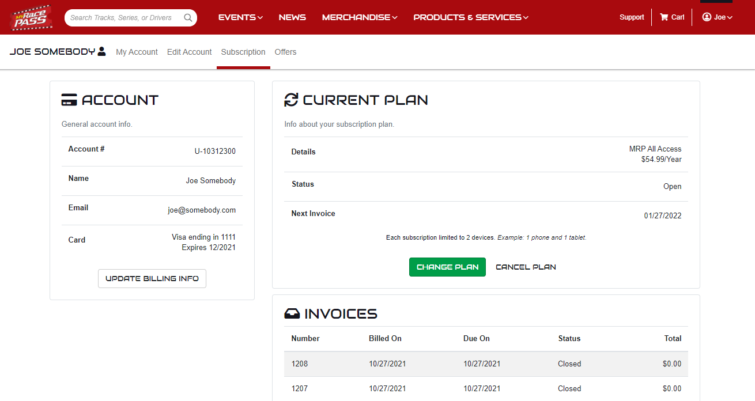The width and height of the screenshot is (755, 401).
Task: Click the user profile icon beside Joe
Action: click(x=707, y=17)
